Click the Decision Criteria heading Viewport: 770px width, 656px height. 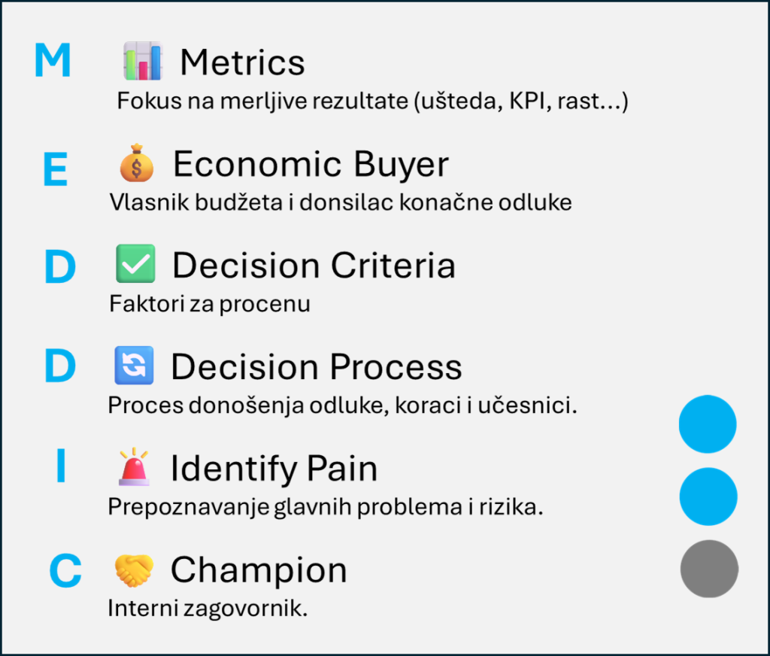pos(314,265)
